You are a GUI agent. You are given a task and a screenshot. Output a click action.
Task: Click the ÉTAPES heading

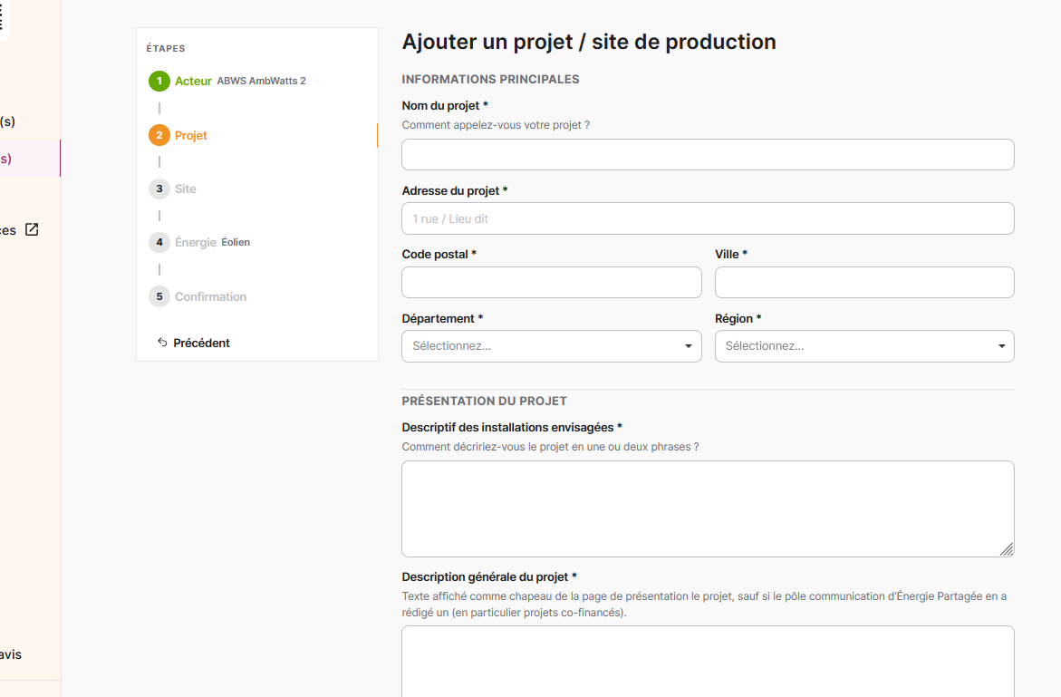click(166, 49)
